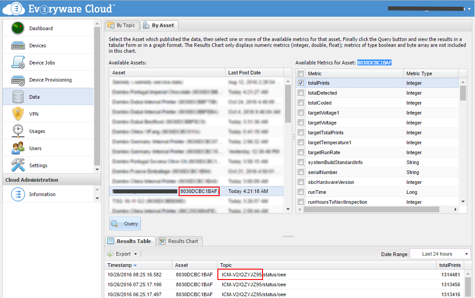This screenshot has width=475, height=298.
Task: Check the systemBuildStandardInfo metric checkbox
Action: 300,162
